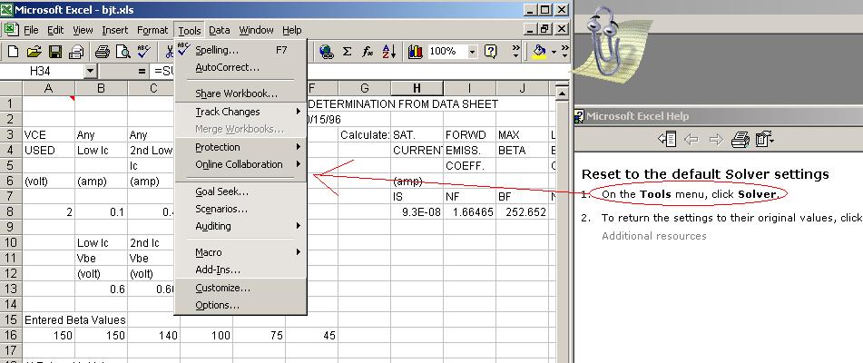Screen dimensions: 863x363
Task: Print with the printer toolbar icon in Excel
Action: pos(103,52)
